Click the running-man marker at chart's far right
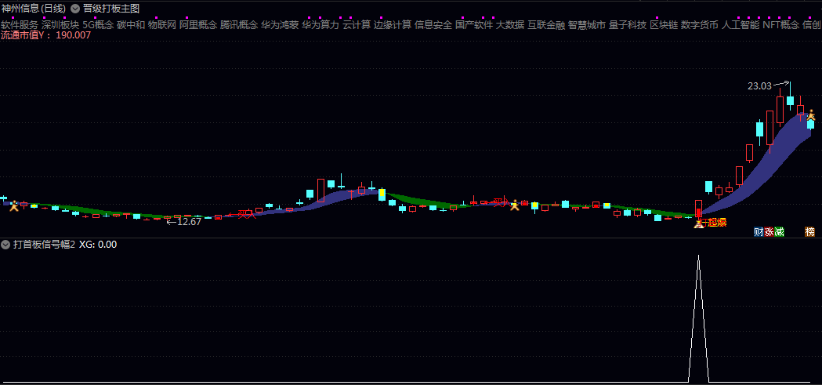Viewport: 822px width, 385px height. point(811,114)
